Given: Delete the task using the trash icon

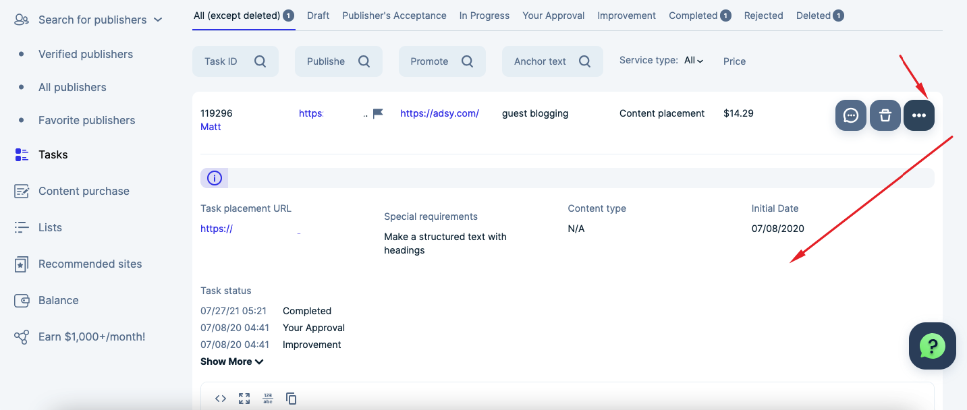Looking at the screenshot, I should point(885,115).
